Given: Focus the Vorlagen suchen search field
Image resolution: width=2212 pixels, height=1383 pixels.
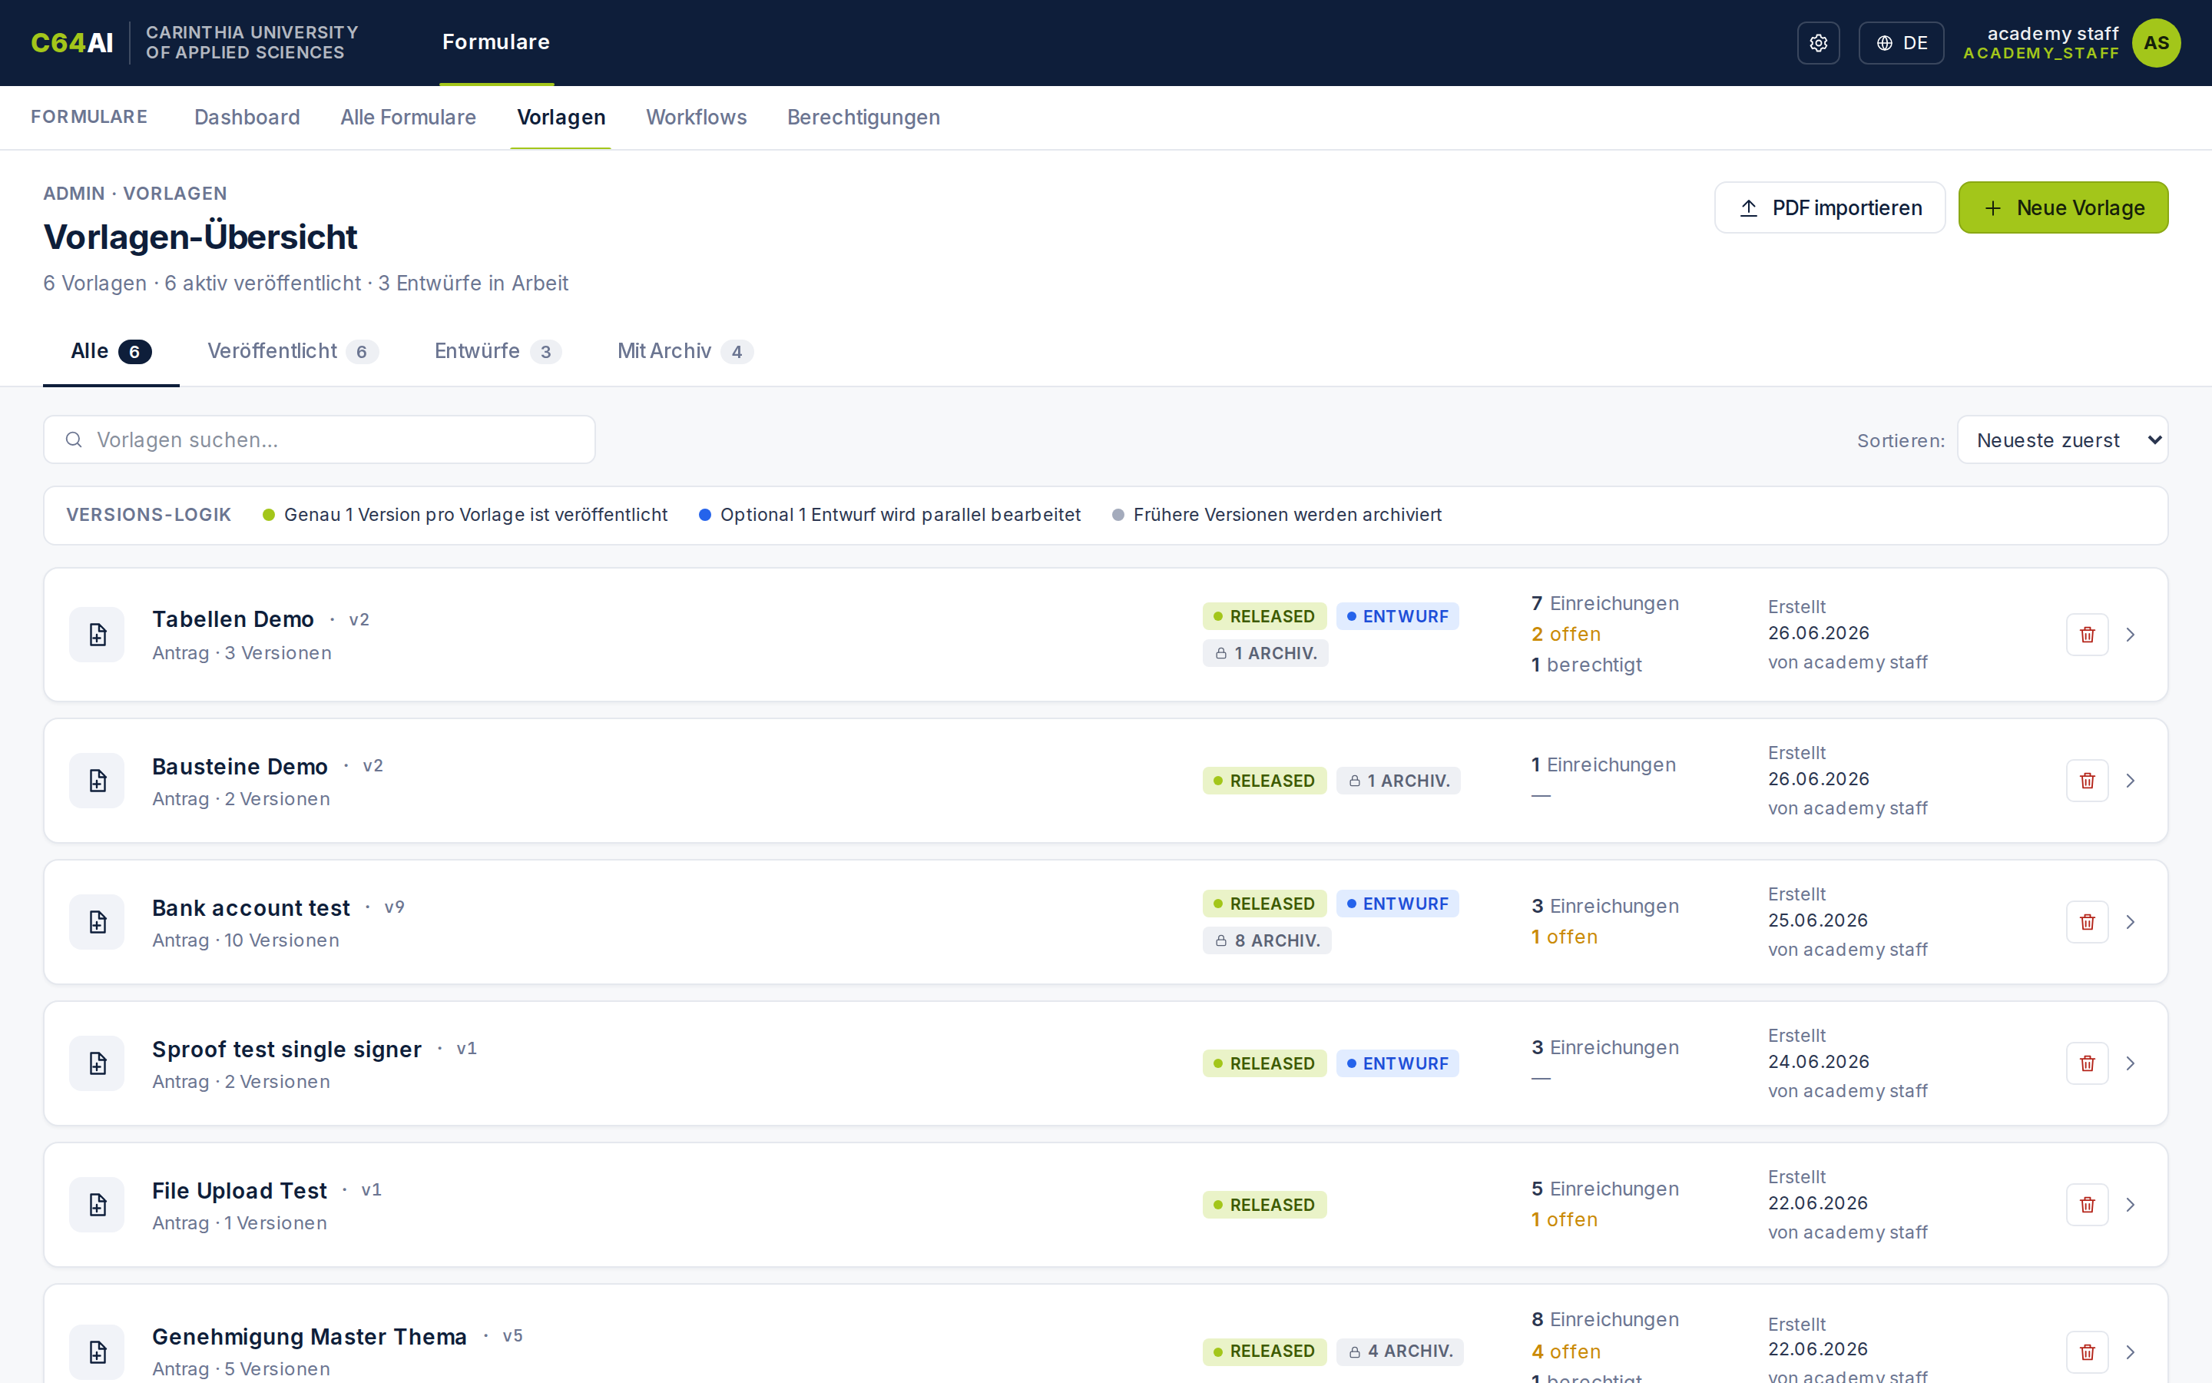Looking at the screenshot, I should 319,440.
